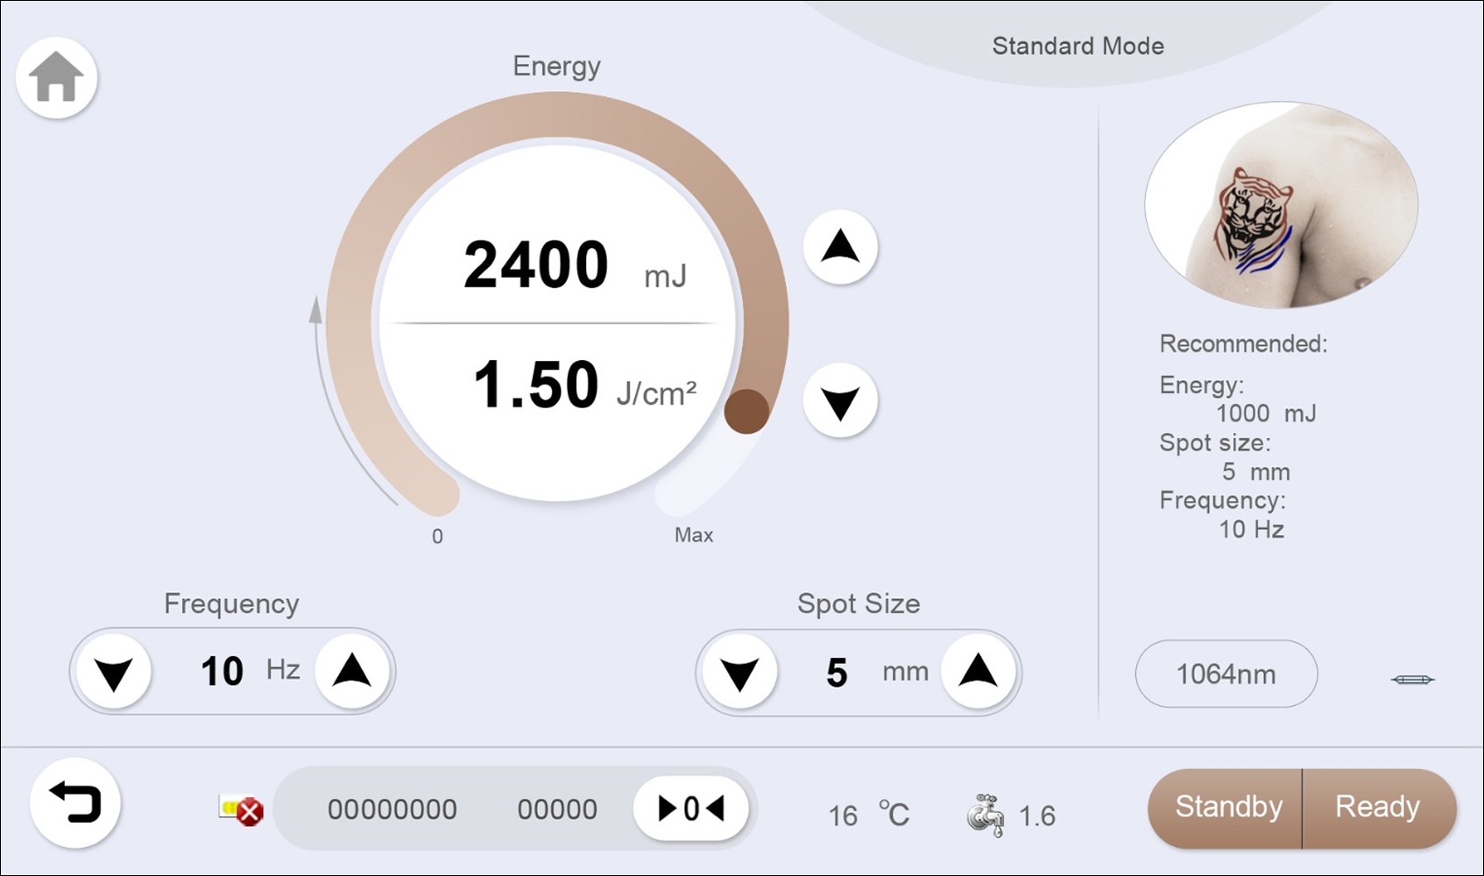
Task: Click the handpiece icon beside 1064nm
Action: 1412,680
